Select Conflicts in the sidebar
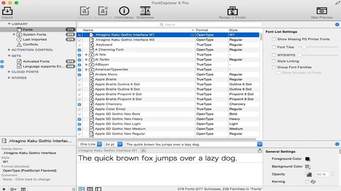The height and width of the screenshot is (191, 341). tap(30, 44)
